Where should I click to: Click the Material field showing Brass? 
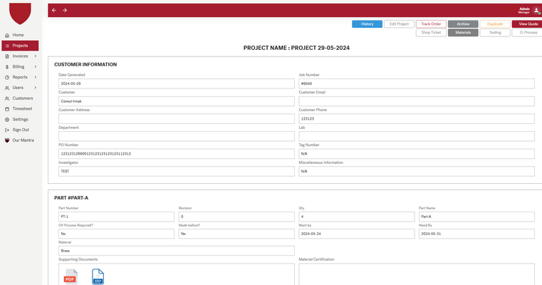coord(177,251)
